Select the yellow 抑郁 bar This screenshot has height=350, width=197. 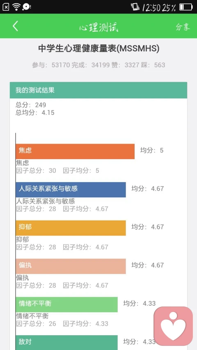(71, 228)
